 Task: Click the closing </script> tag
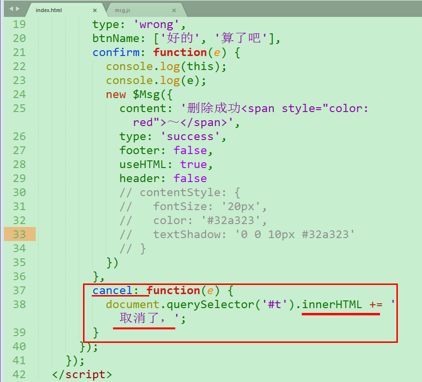click(x=82, y=374)
